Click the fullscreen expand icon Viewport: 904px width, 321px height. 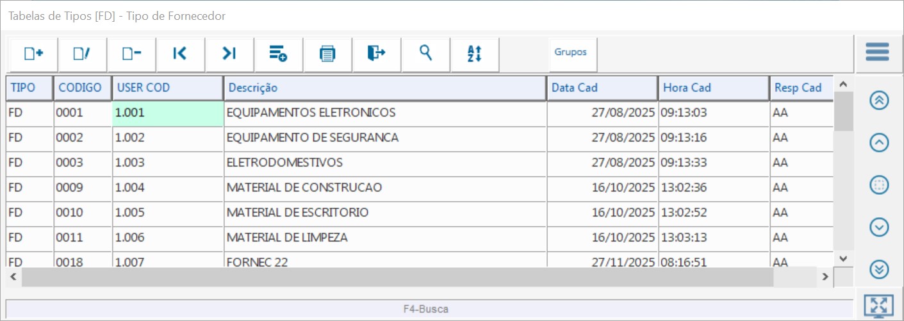click(878, 306)
